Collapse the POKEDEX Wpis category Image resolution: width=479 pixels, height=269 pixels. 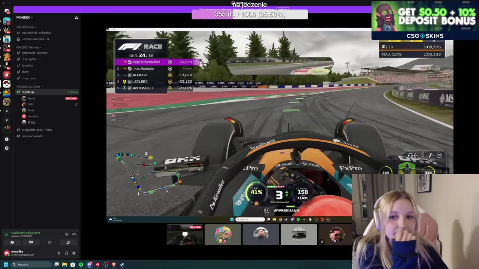(x=26, y=27)
